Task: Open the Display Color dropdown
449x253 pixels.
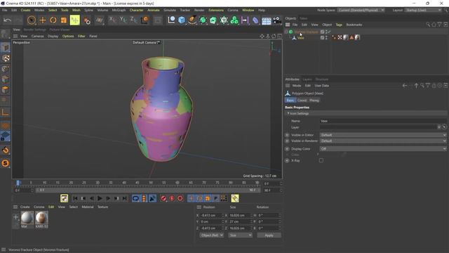Action: [x=383, y=148]
